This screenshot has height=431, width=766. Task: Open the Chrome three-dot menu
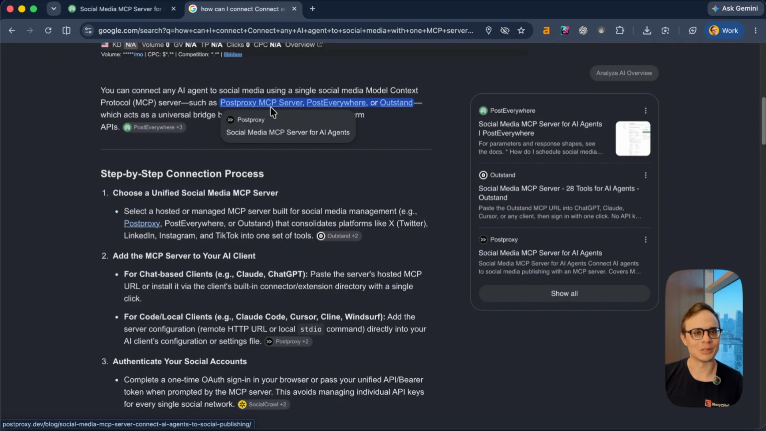pyautogui.click(x=756, y=31)
